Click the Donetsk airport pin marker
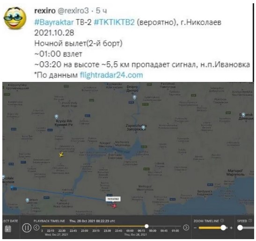Viewport: 256px width, 241px height. tap(243, 115)
